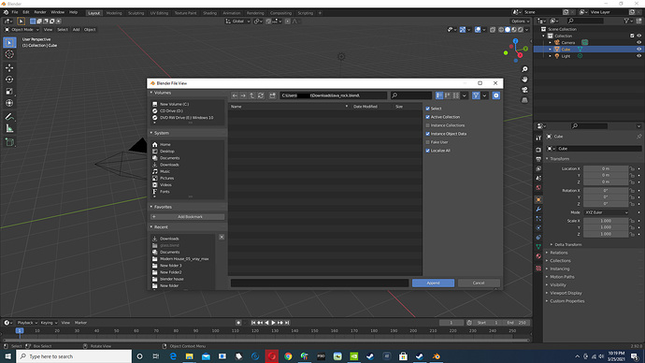The height and width of the screenshot is (363, 645).
Task: Toggle Instance Object Data checkbox
Action: 428,134
